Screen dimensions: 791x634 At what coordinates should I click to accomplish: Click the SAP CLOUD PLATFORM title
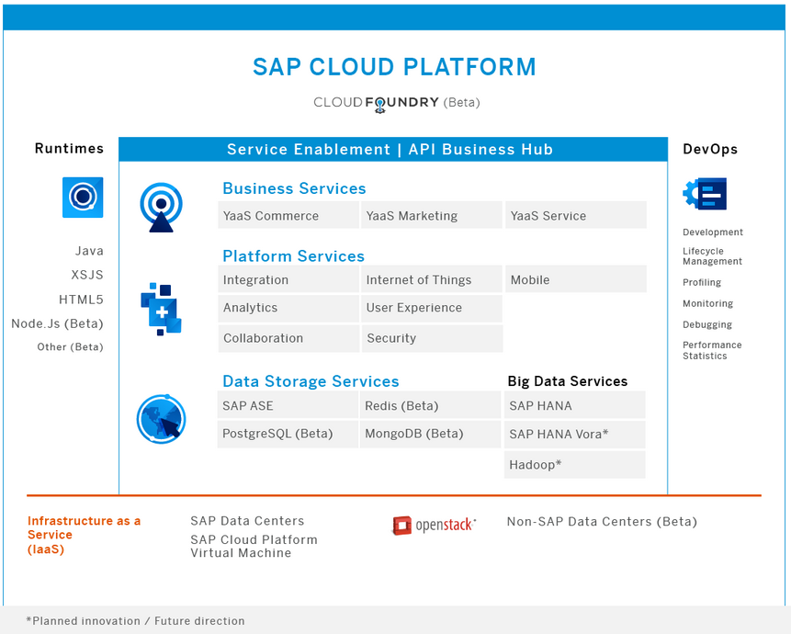pos(394,67)
